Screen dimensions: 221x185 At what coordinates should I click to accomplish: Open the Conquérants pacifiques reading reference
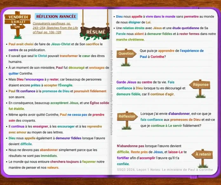pos(52,23)
